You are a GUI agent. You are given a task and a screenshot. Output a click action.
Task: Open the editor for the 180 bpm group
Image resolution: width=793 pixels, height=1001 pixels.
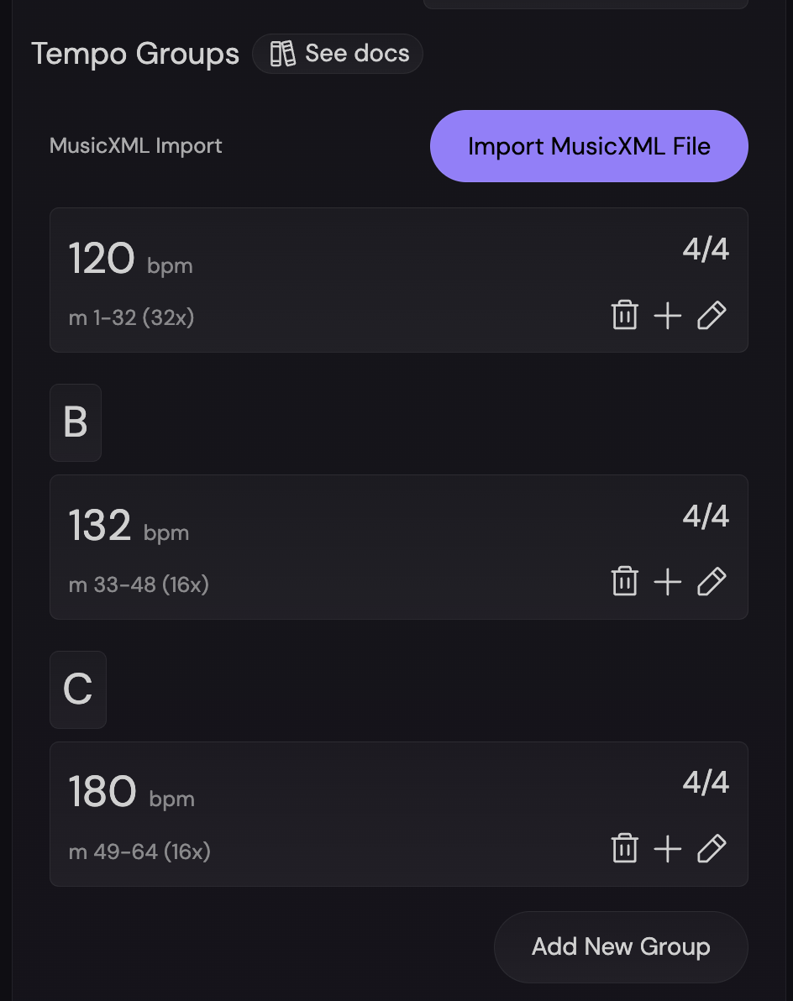(712, 848)
